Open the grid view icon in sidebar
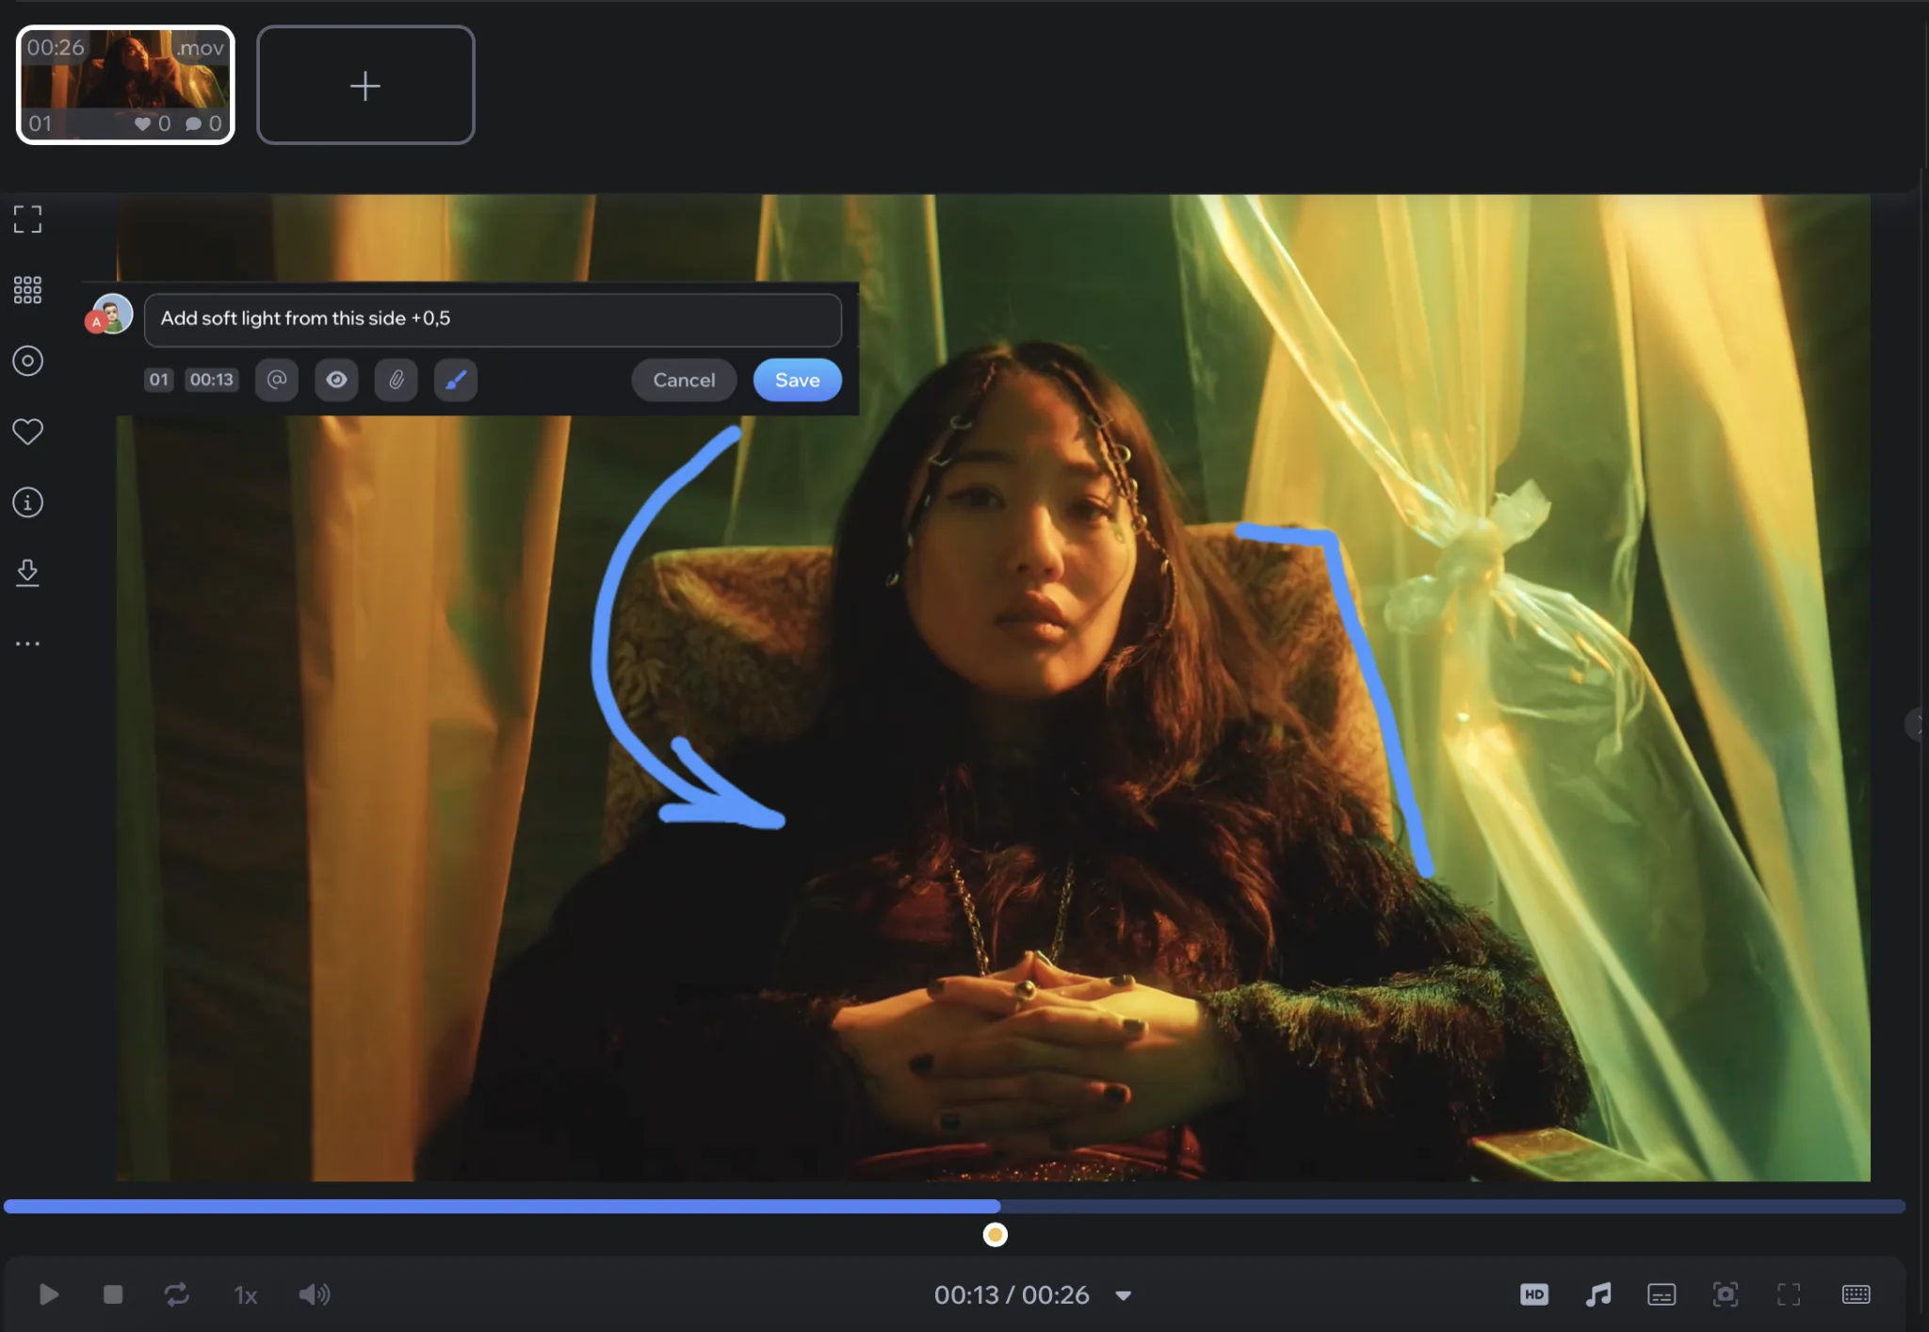This screenshot has width=1929, height=1332. [x=27, y=289]
